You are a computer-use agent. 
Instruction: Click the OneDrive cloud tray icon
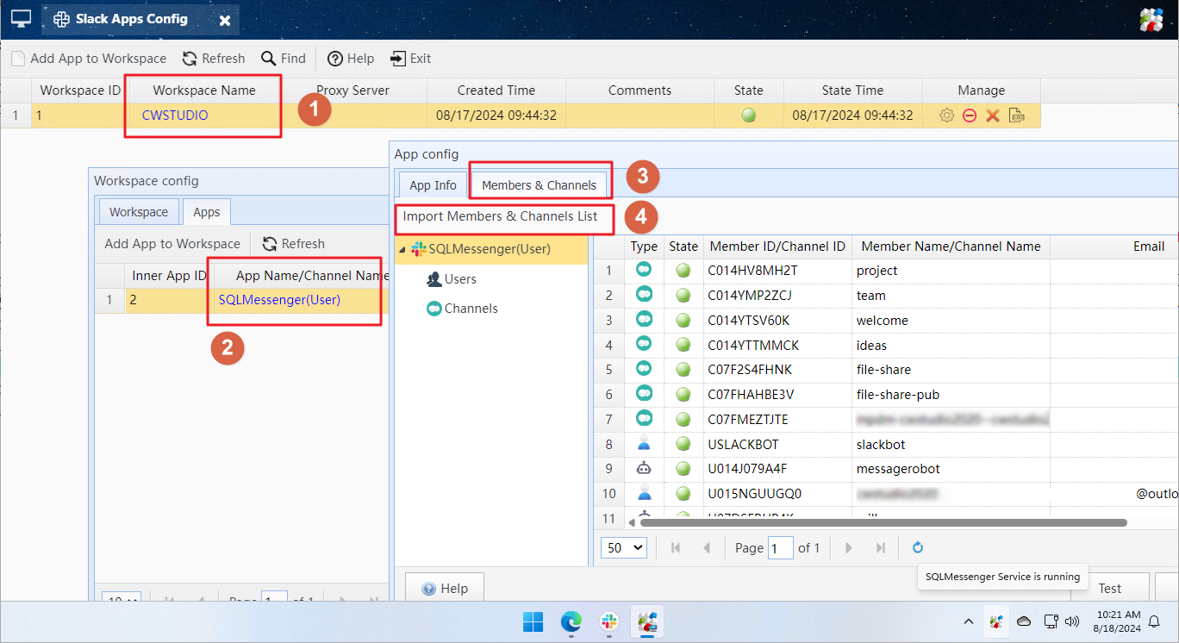[1024, 621]
